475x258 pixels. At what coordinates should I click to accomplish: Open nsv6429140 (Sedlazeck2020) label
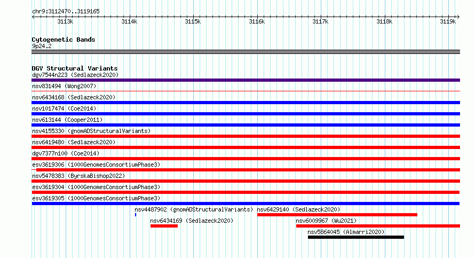(298, 209)
